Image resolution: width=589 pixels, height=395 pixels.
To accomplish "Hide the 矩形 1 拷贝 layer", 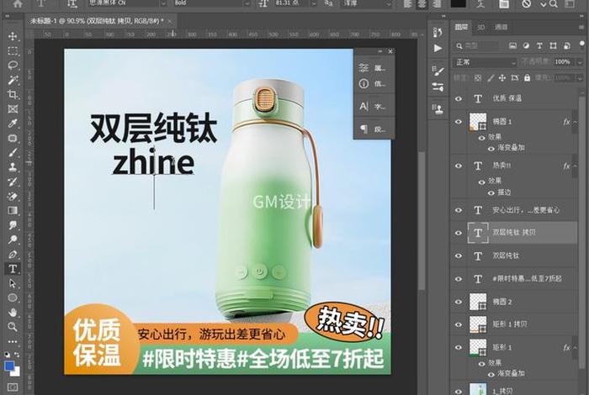I will (x=459, y=324).
